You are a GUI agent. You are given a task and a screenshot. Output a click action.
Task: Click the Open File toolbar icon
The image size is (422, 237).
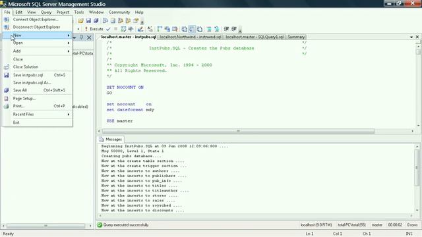pos(80,20)
